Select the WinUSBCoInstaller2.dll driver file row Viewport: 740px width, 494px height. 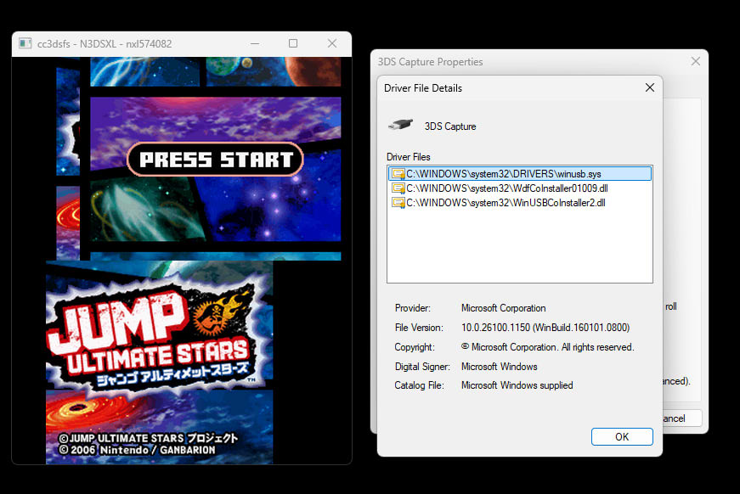coord(520,203)
